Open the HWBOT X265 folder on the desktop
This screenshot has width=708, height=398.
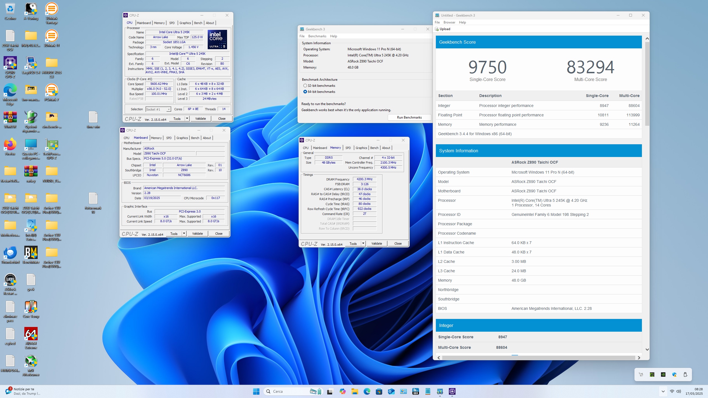pos(51,67)
